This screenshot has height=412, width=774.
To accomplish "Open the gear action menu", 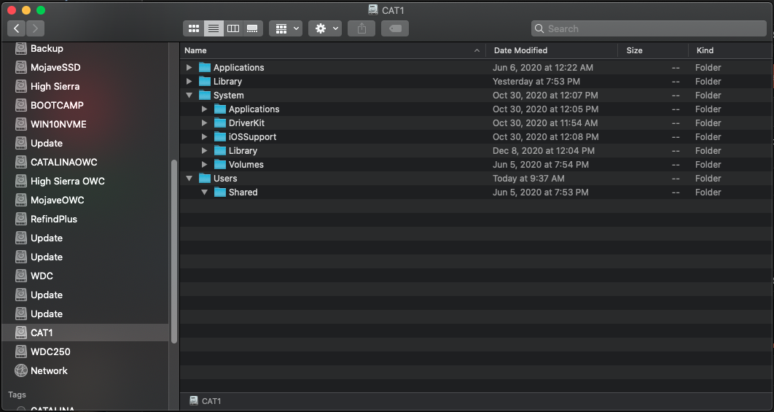I will click(x=325, y=28).
